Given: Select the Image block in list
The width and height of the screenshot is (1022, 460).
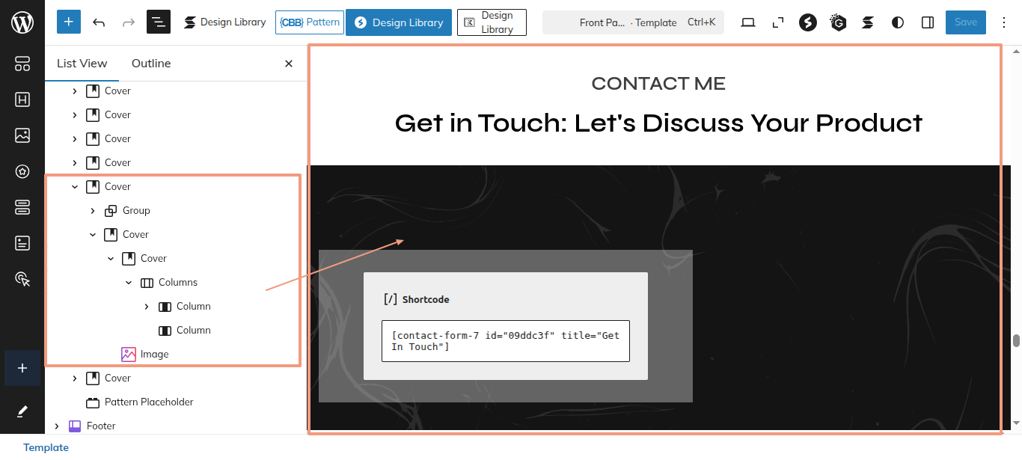Looking at the screenshot, I should pyautogui.click(x=154, y=355).
